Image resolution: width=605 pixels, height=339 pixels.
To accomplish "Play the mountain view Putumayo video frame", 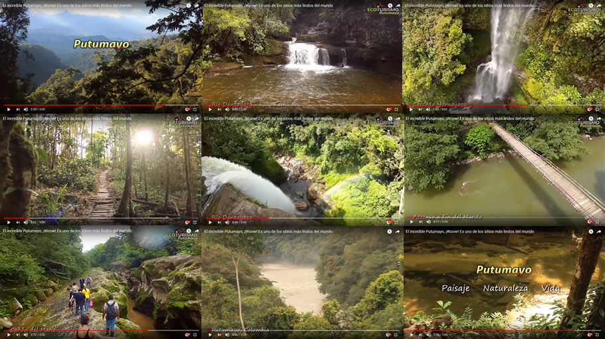I will (9, 109).
